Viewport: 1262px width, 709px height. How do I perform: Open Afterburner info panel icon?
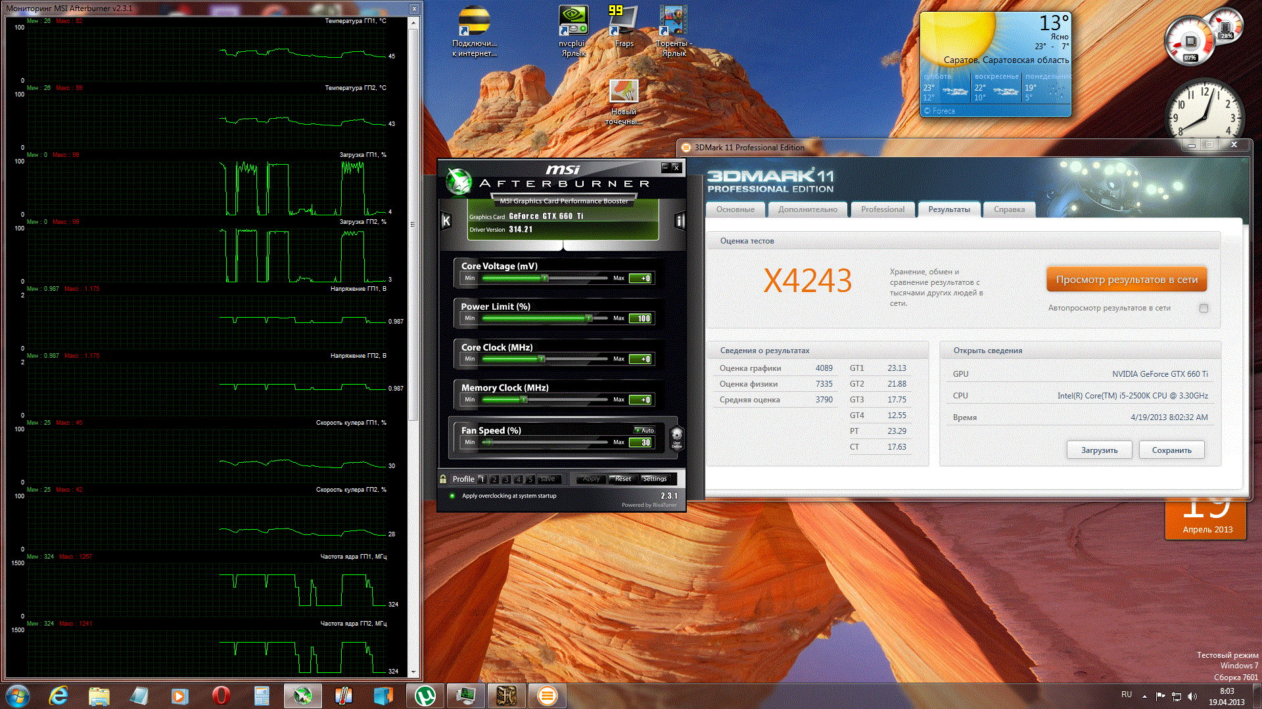click(680, 221)
